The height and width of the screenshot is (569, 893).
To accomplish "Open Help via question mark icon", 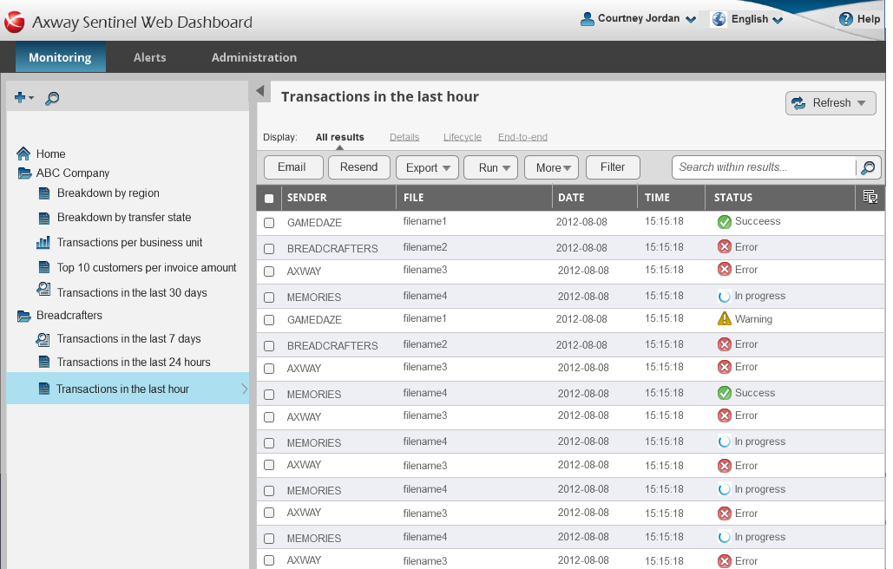I will pos(846,19).
